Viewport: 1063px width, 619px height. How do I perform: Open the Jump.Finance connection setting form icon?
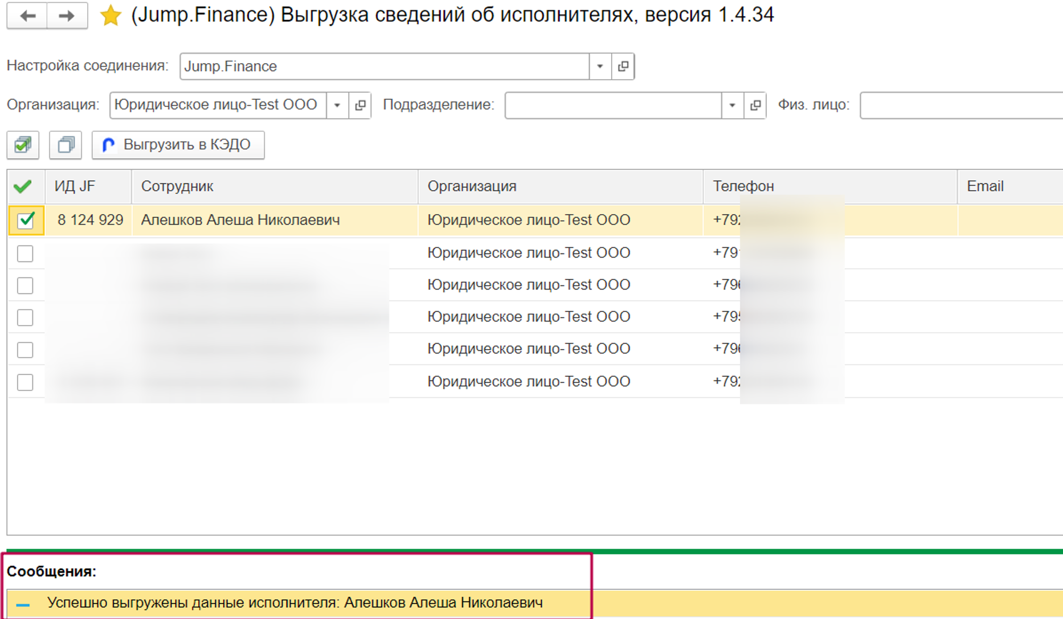click(x=623, y=66)
